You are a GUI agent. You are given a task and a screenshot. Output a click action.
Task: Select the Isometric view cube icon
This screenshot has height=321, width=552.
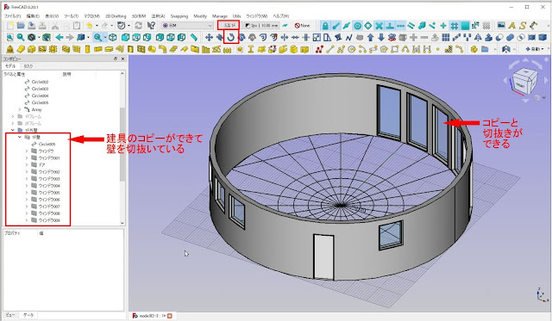113,37
